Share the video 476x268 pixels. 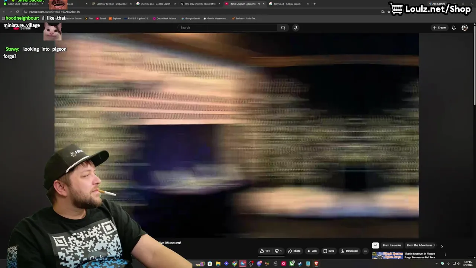(x=294, y=251)
